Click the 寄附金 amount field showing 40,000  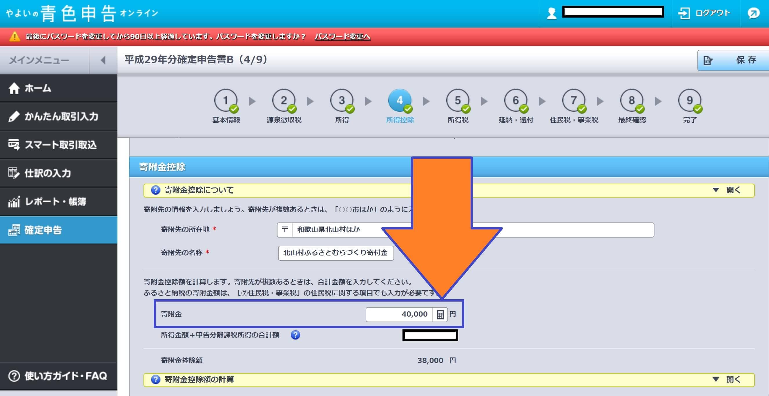click(x=399, y=314)
